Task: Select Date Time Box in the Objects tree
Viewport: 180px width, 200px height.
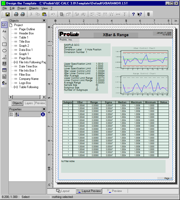Action: [x=28, y=66]
